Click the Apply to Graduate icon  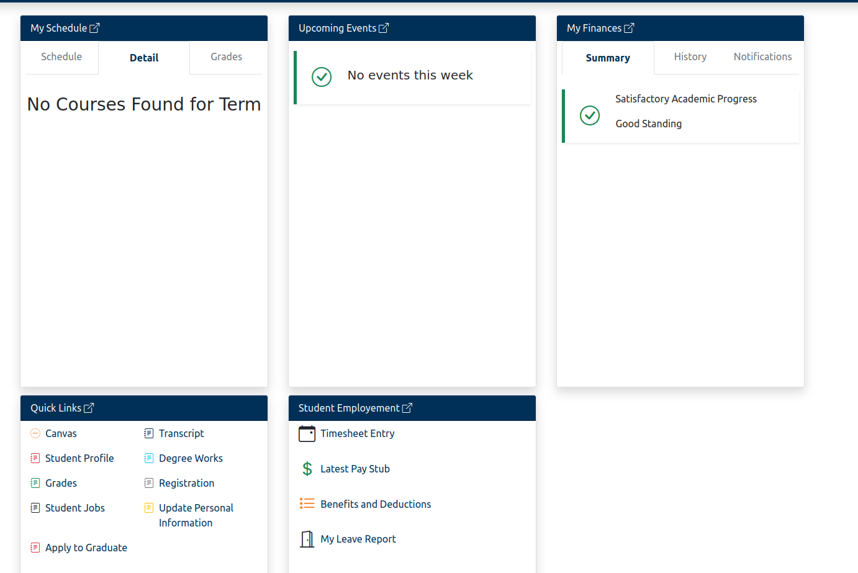(x=35, y=548)
